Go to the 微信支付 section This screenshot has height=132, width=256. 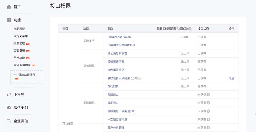pos(21,108)
